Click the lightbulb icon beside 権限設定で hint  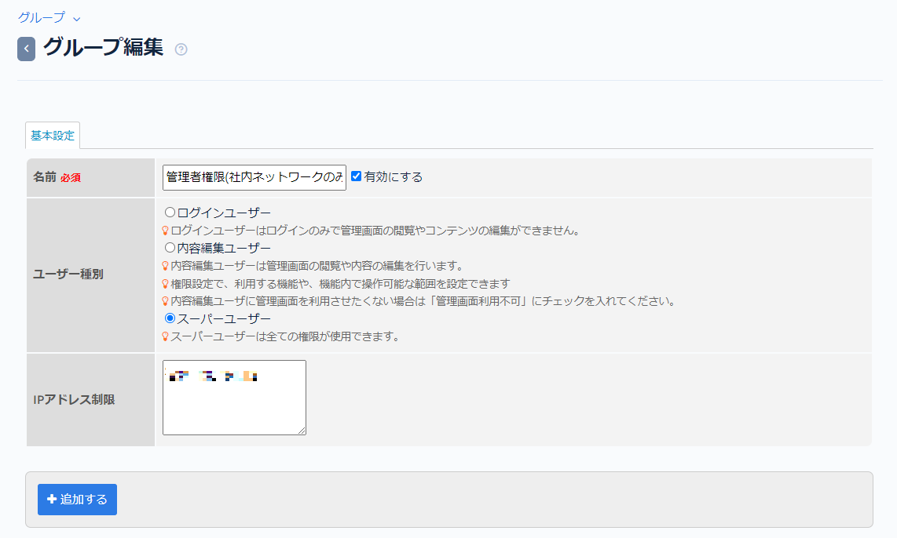[x=165, y=284]
